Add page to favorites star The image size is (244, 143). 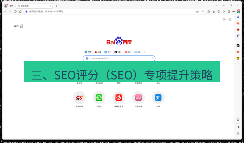point(202,11)
